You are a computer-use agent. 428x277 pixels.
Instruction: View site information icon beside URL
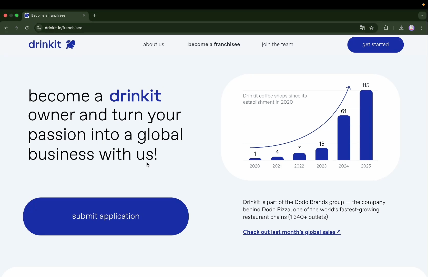pyautogui.click(x=39, y=28)
